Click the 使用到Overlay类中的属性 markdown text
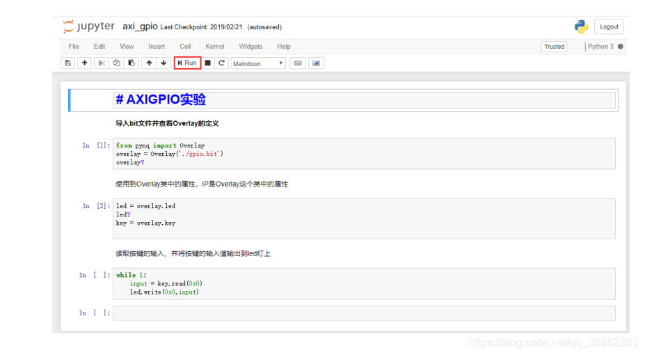This screenshot has width=645, height=355. 202,184
